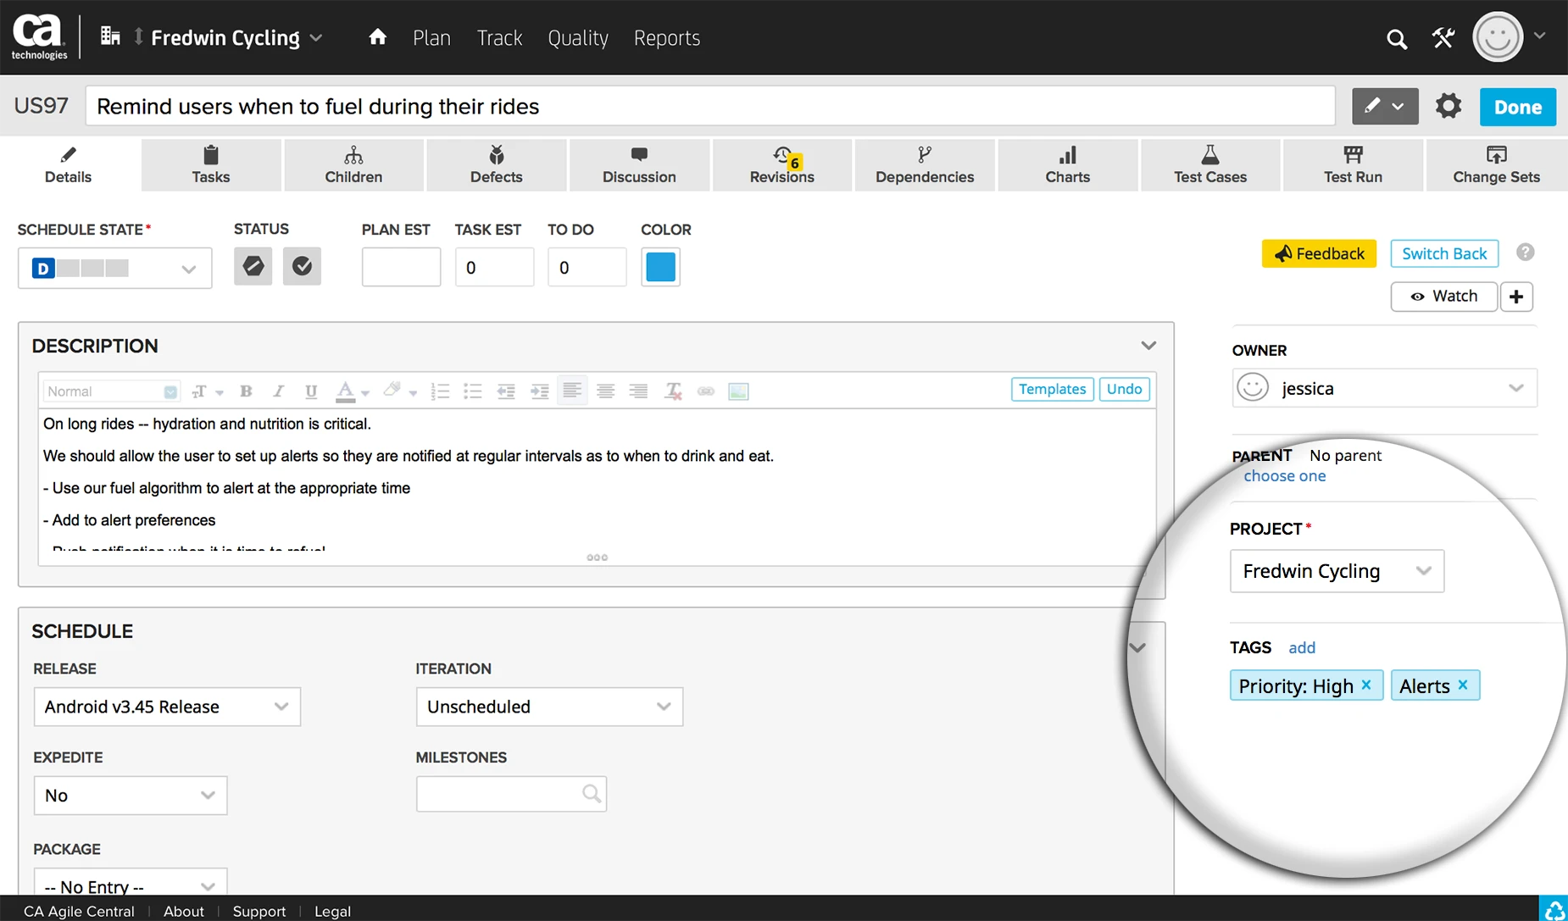
Task: Increase indent in the description
Action: [x=539, y=391]
